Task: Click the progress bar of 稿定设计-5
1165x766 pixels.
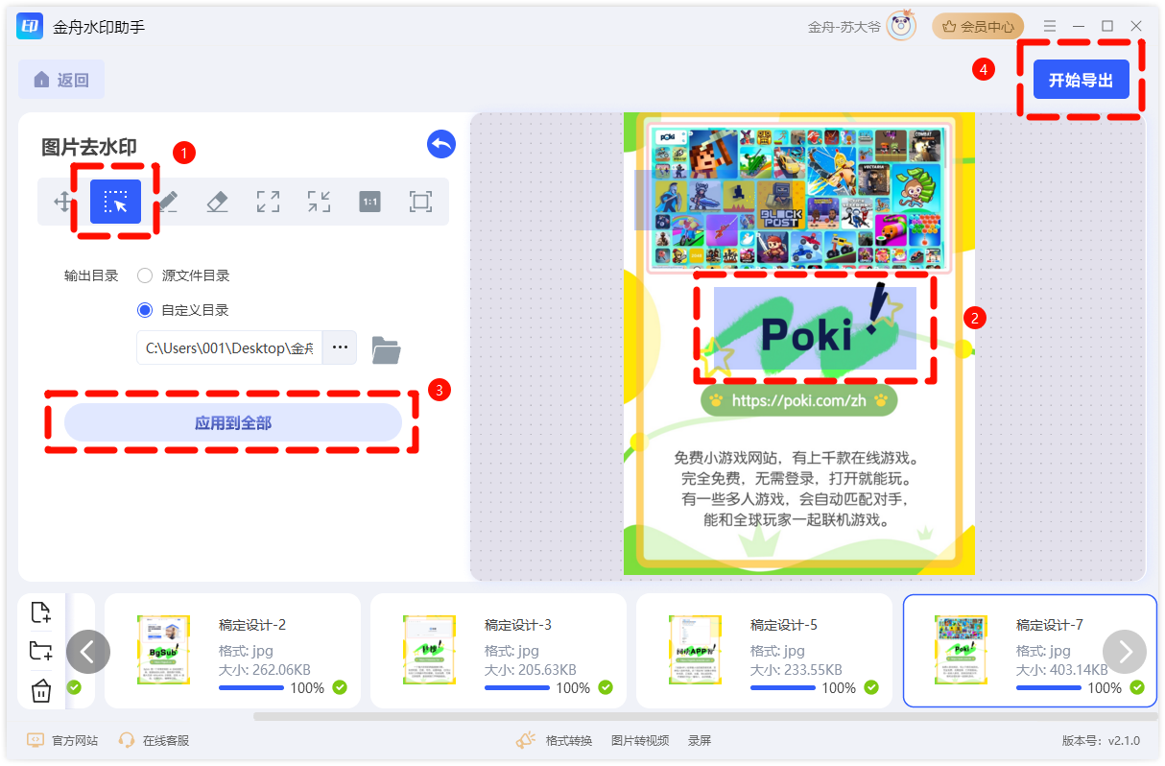Action: 783,687
